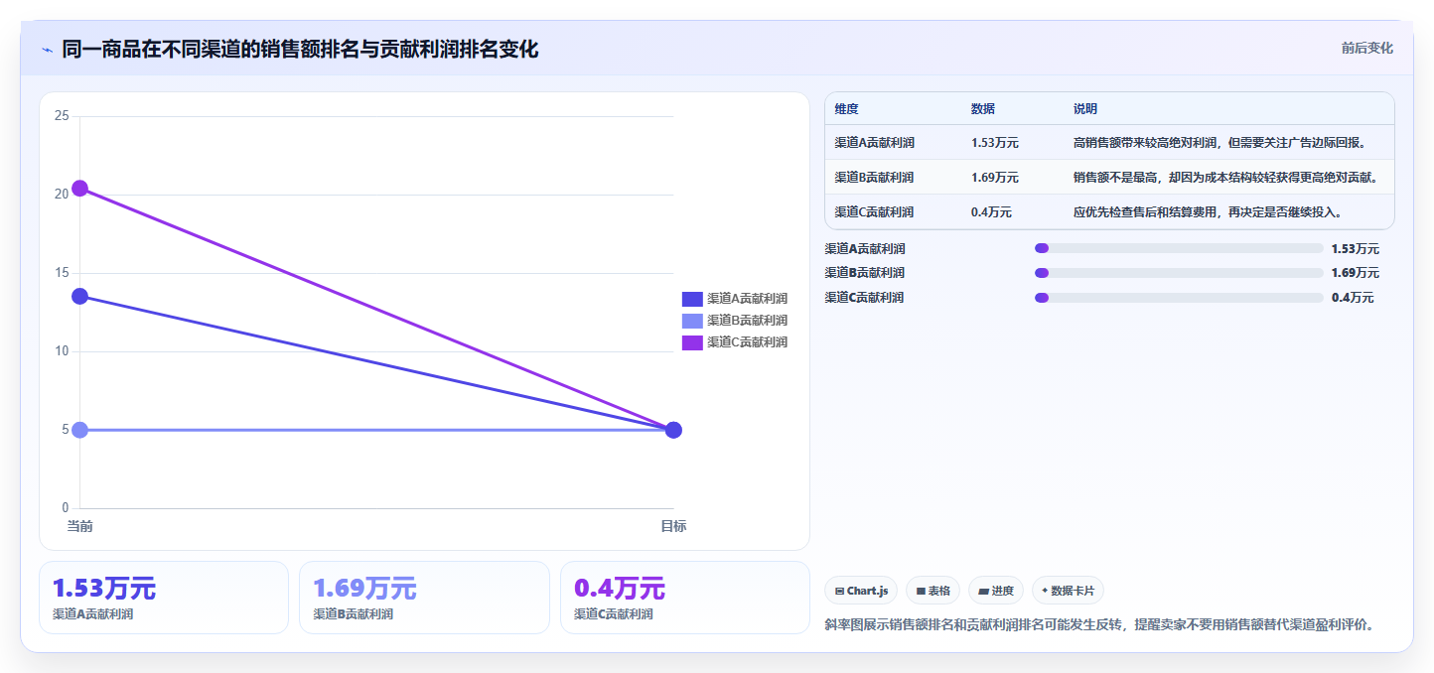Click the 渠道A贡献利润 progress bar

point(1179,248)
